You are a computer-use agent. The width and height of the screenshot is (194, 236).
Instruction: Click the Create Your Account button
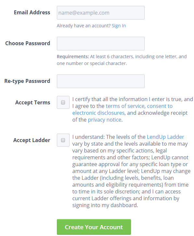click(x=94, y=227)
